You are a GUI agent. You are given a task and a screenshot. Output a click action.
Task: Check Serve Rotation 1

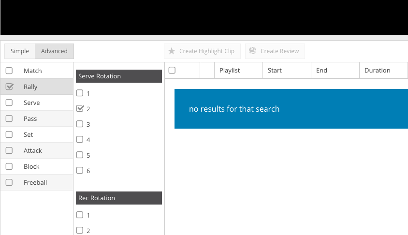tap(80, 93)
